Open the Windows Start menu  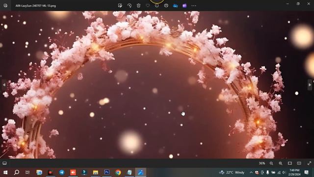coord(5,172)
